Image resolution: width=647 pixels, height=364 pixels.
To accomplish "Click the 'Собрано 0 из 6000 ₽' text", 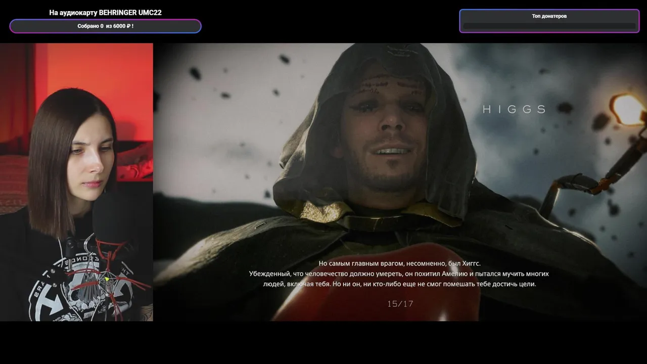I will coord(105,26).
